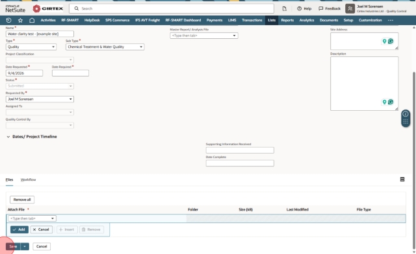Screen dimensions: 416x254
Task: Go to the Home icon
Action: tap(32, 20)
